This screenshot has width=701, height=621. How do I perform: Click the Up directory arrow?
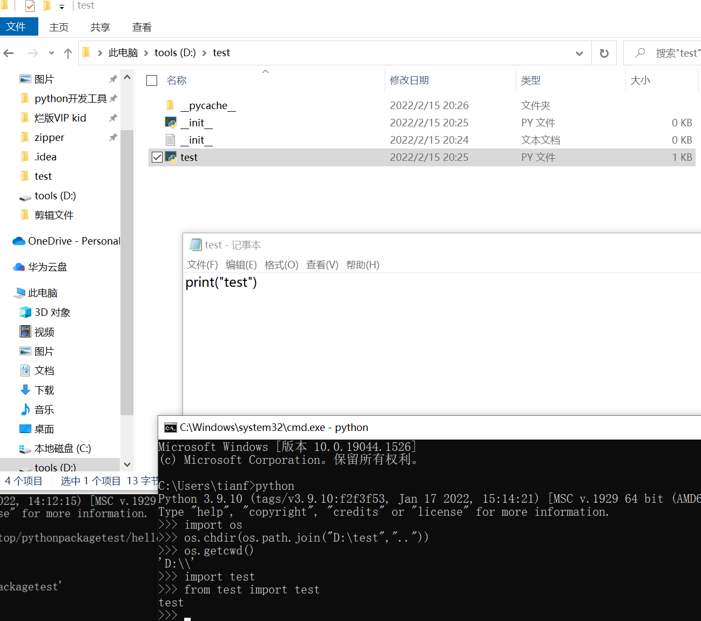tap(68, 53)
